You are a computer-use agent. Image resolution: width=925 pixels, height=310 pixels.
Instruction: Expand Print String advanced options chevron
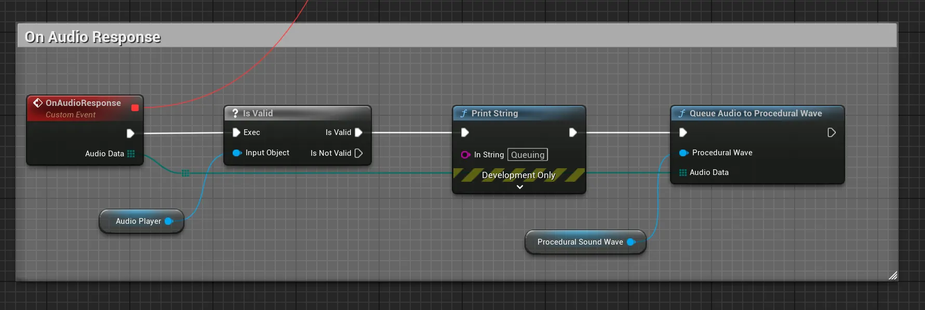point(519,187)
